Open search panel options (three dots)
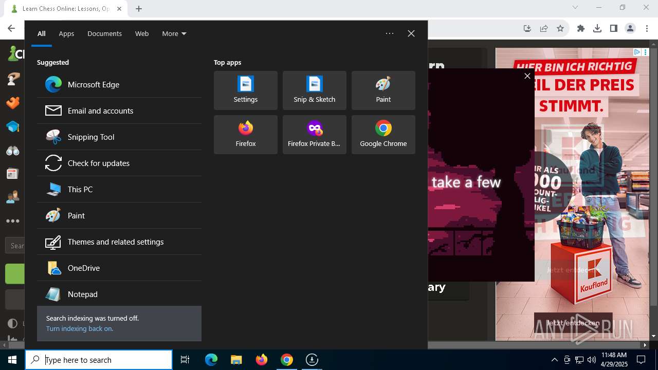Viewport: 658px width, 370px height. tap(390, 33)
